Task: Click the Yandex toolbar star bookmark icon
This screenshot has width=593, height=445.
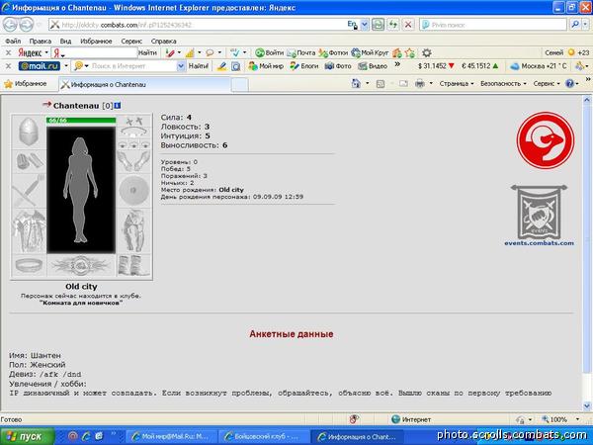Action: click(x=409, y=53)
